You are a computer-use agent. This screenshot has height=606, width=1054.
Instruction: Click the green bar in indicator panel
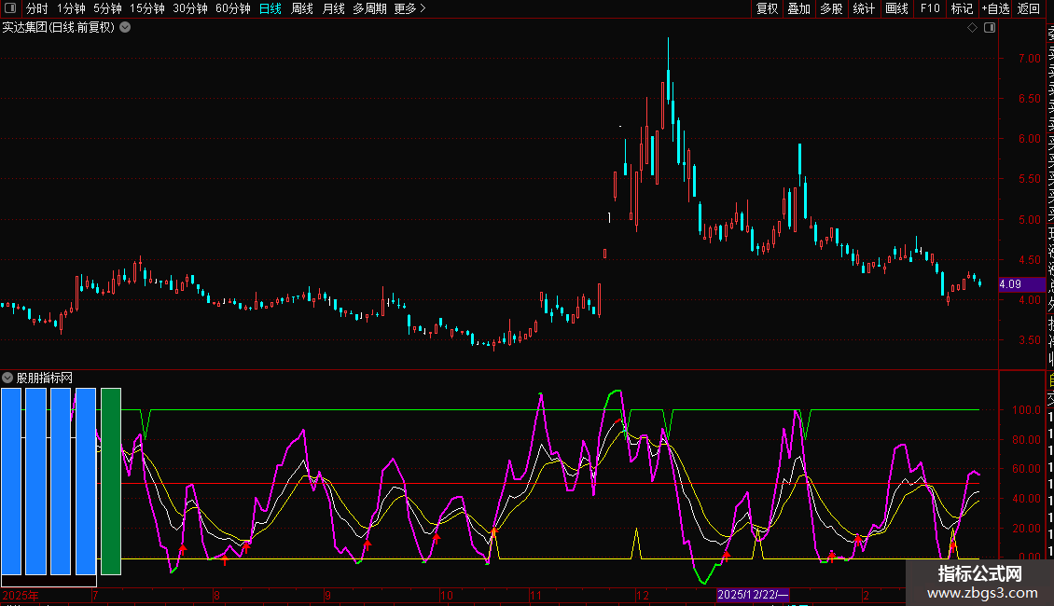pyautogui.click(x=111, y=480)
